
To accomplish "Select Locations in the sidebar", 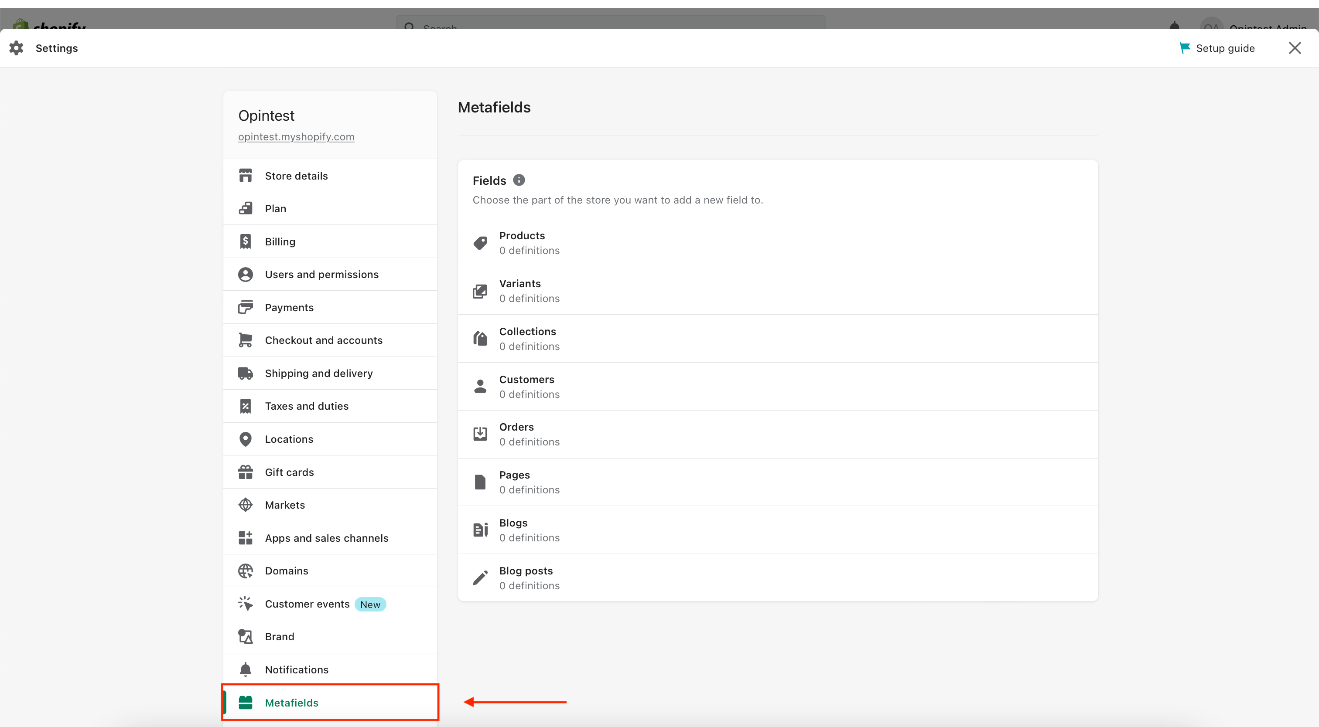I will pyautogui.click(x=330, y=439).
